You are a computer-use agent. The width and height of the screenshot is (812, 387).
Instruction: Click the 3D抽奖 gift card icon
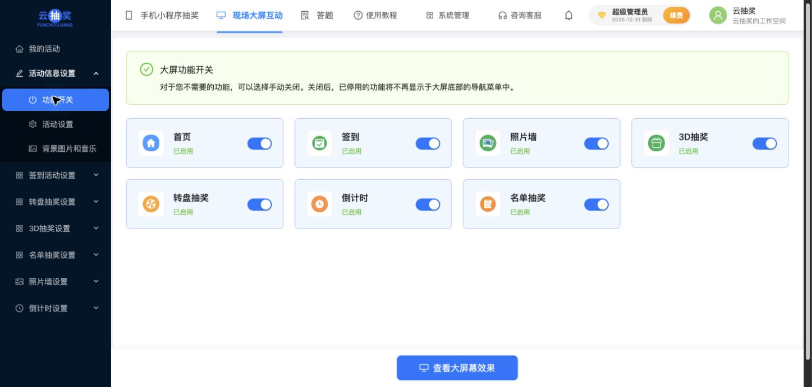coord(656,143)
